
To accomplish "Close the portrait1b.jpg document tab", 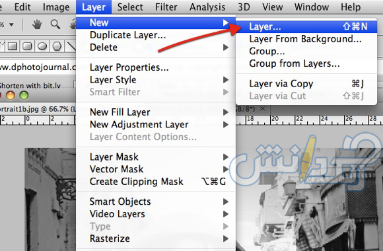I will pos(263,109).
